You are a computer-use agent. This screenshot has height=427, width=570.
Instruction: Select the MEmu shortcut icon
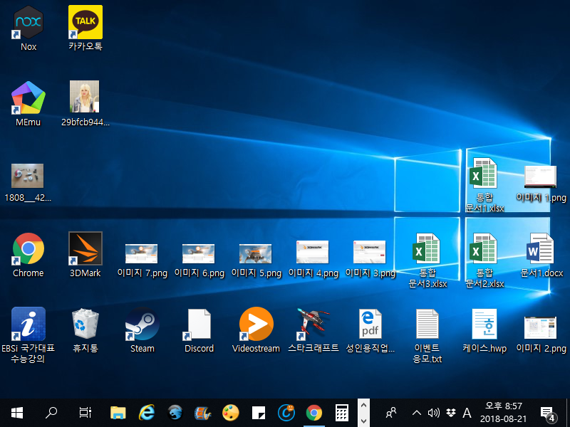28,104
